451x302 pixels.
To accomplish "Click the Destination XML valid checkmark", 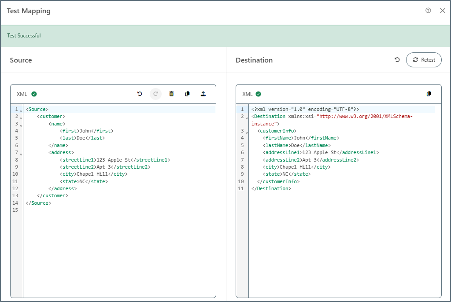I will (x=259, y=94).
